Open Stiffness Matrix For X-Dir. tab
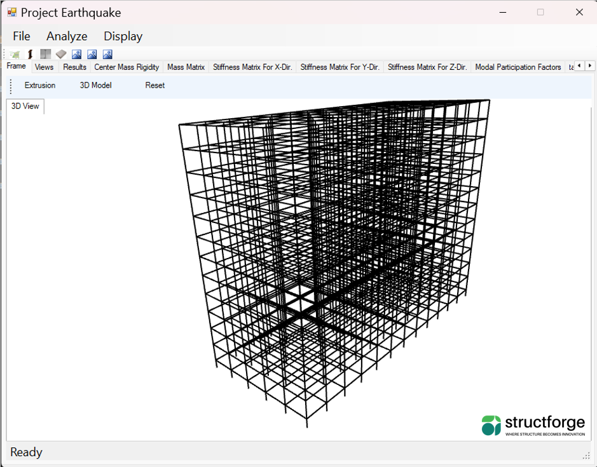Viewport: 597px width, 467px height. [252, 67]
